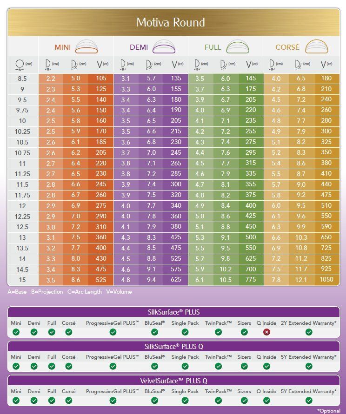Click FULL volume 775 in last row
The width and height of the screenshot is (346, 414).
pyautogui.click(x=251, y=279)
